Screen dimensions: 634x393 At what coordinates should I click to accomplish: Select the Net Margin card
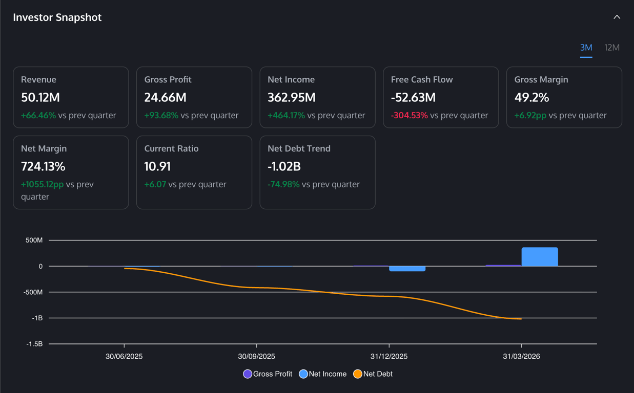click(x=71, y=172)
